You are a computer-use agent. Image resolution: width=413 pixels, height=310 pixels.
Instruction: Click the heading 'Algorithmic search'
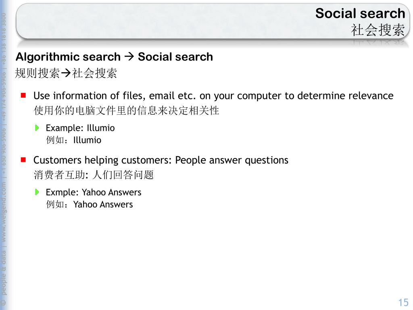point(68,57)
